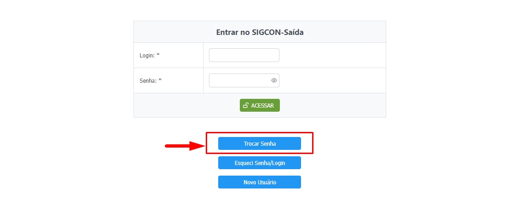
Task: Click the word "Usuário" on the bottom button
Action: tap(267, 182)
